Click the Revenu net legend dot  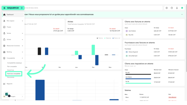tap(113, 38)
